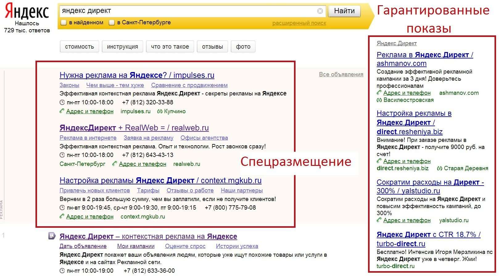Click the green 'context.mgkub.ru' domain text
Viewport: 501px width, 277px height.
(x=143, y=217)
